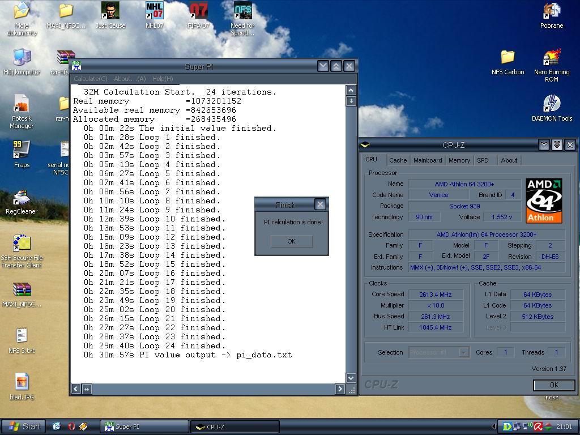580x435 pixels.
Task: Launch the RegCleaner shortcut
Action: coord(22,202)
